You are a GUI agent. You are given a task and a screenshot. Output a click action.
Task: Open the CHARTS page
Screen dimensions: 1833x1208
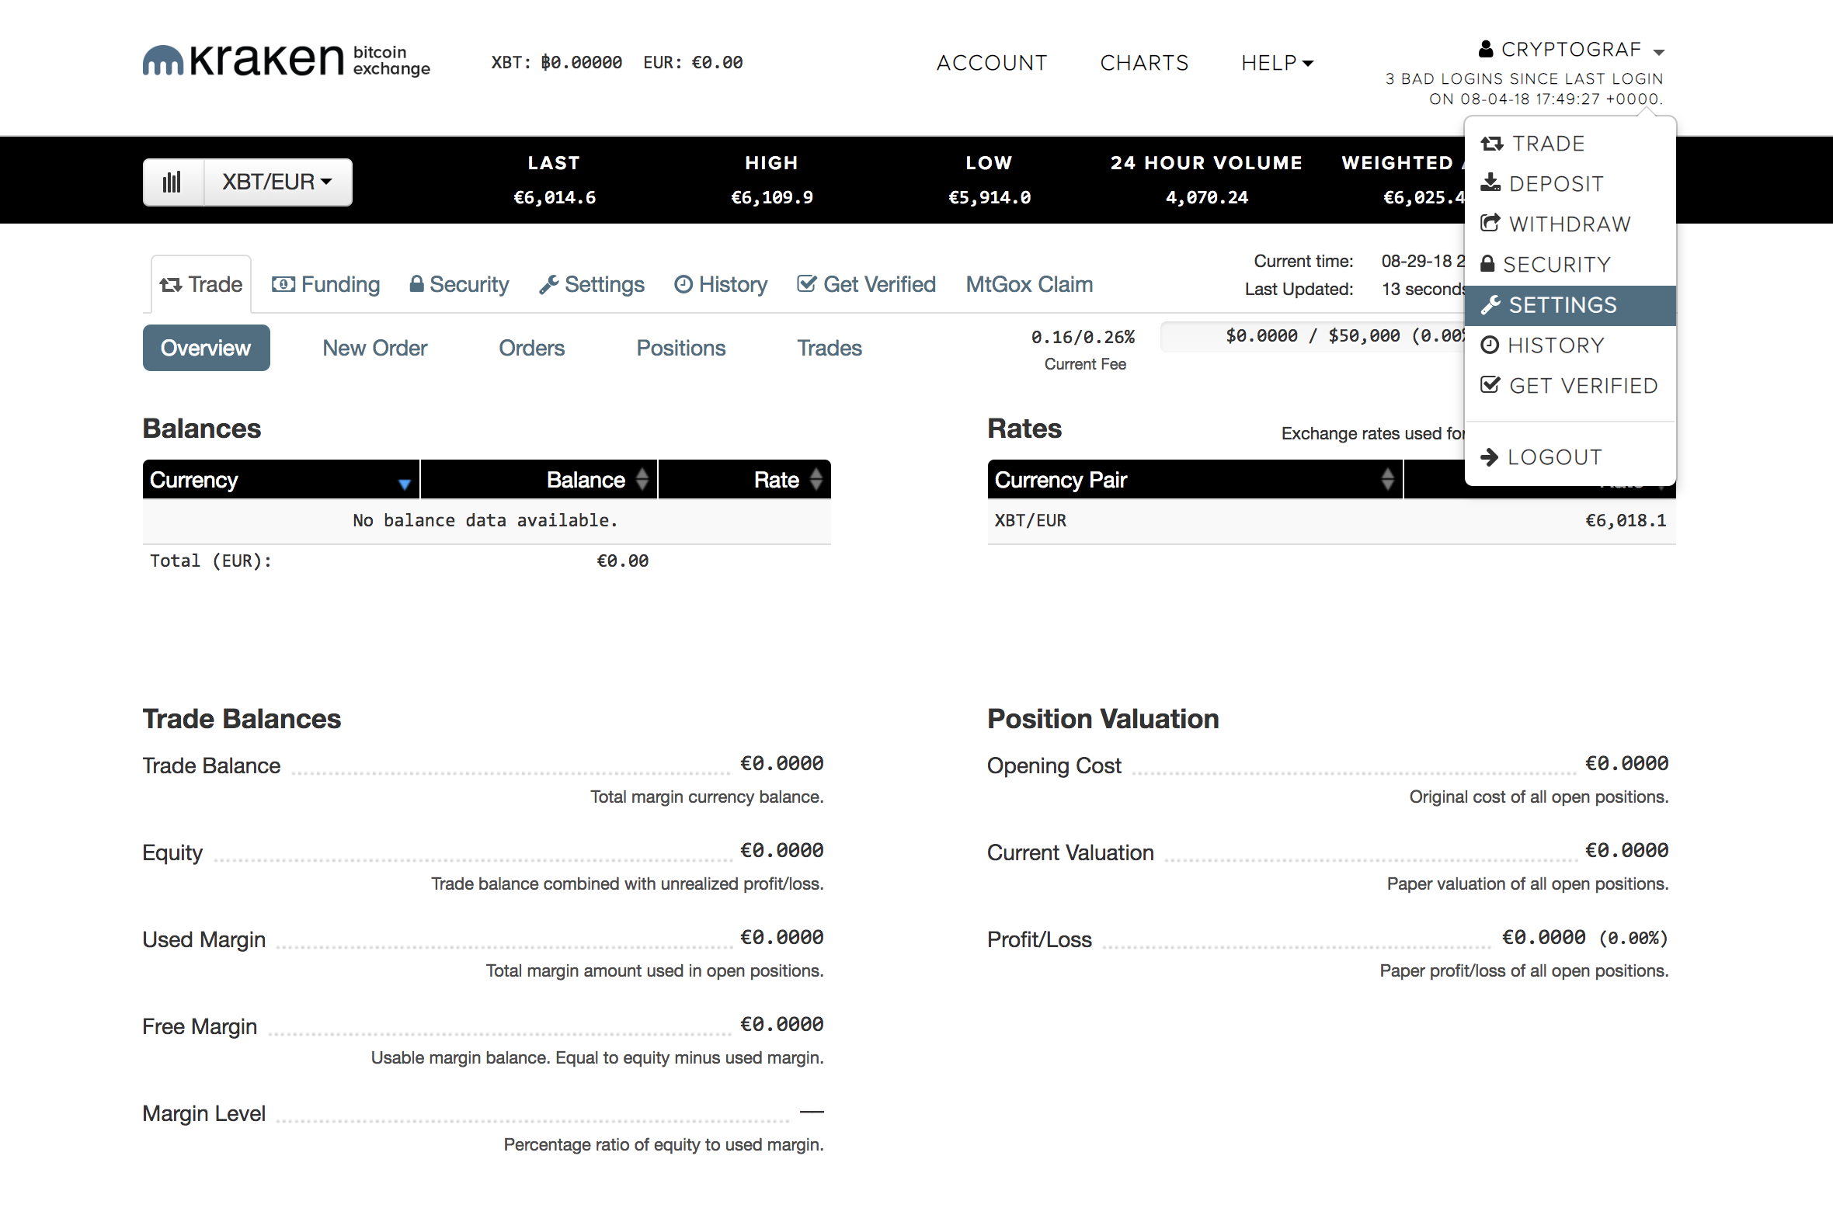(1144, 63)
